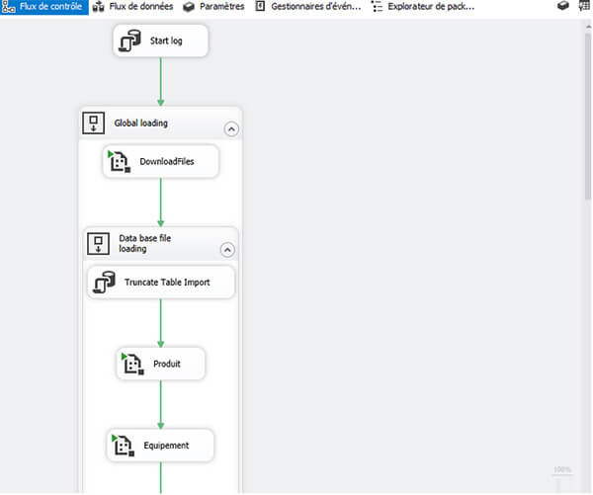Collapse the Data base file loading container
The image size is (593, 495).
tap(226, 249)
